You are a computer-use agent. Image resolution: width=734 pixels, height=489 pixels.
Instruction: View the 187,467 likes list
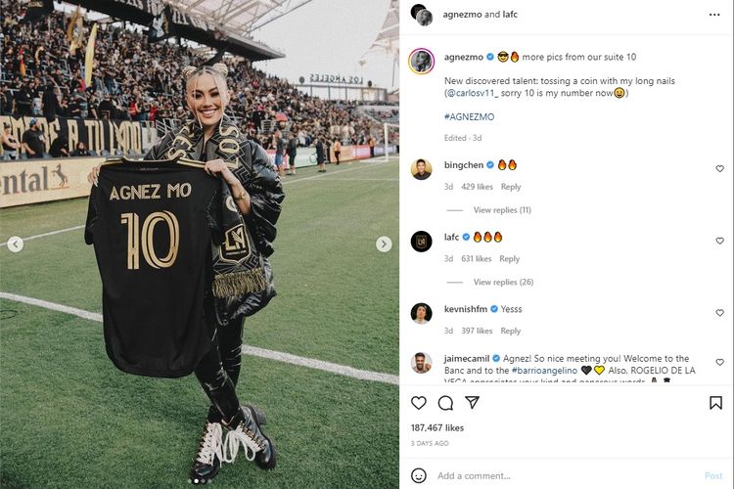(437, 427)
